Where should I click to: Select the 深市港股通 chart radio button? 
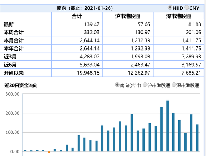(x=174, y=85)
